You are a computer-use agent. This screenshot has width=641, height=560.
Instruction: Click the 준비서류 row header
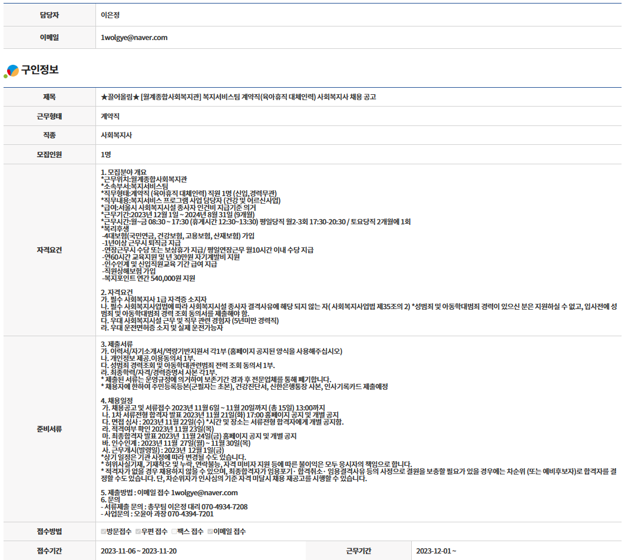(x=49, y=429)
